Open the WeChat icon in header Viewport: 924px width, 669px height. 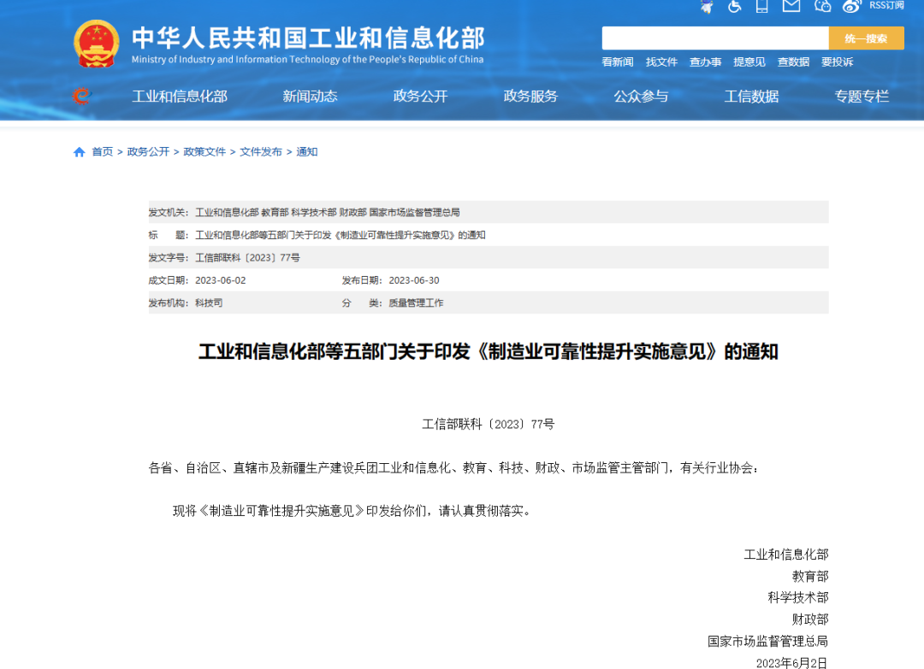pyautogui.click(x=822, y=6)
